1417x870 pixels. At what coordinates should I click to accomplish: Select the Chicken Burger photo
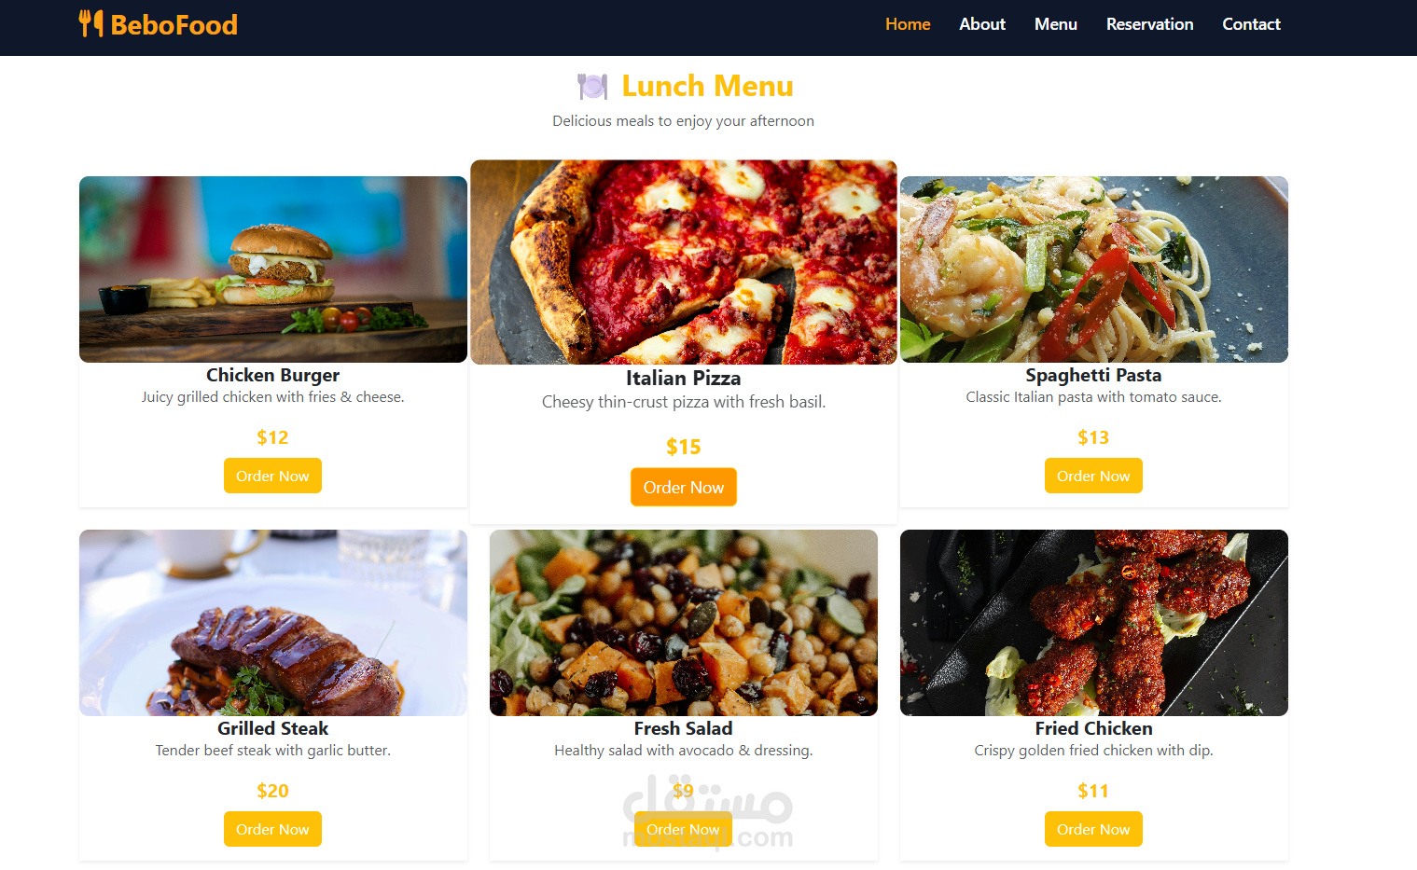coord(273,269)
